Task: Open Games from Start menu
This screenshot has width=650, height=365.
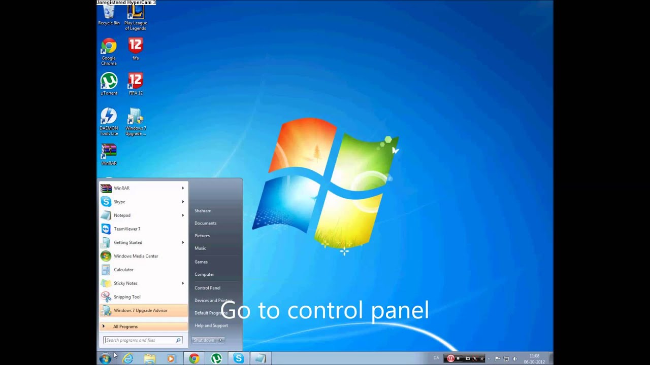Action: [201, 262]
